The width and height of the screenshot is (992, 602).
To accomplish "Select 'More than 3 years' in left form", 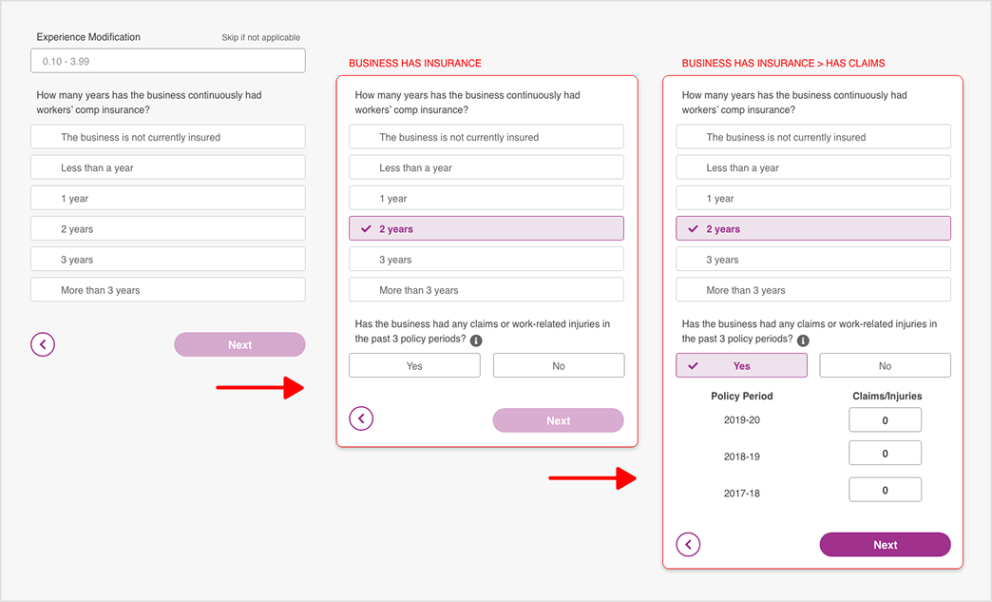I will 168,290.
